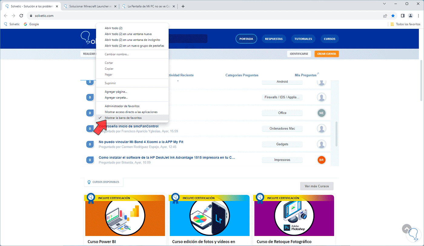
Task: Click the avatar in the Gadgets row
Action: pyautogui.click(x=321, y=144)
